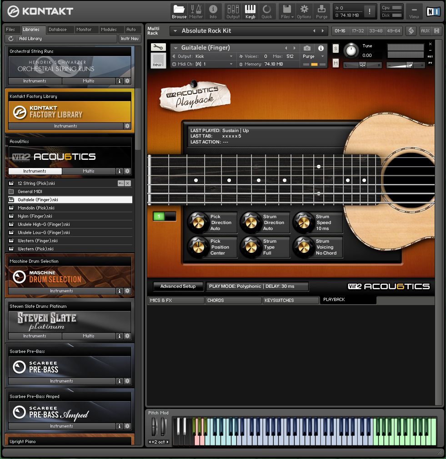Open Maschine Drum Selection gear options
The image size is (446, 459).
tap(127, 291)
